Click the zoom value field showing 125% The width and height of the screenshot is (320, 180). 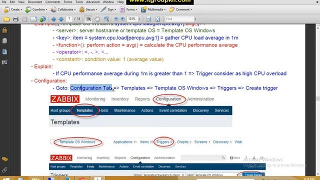pyautogui.click(x=132, y=19)
